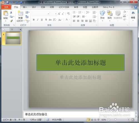Screen dimensions: 139x123
Task: Toggle Strikethrough formatting
Action: click(50, 20)
